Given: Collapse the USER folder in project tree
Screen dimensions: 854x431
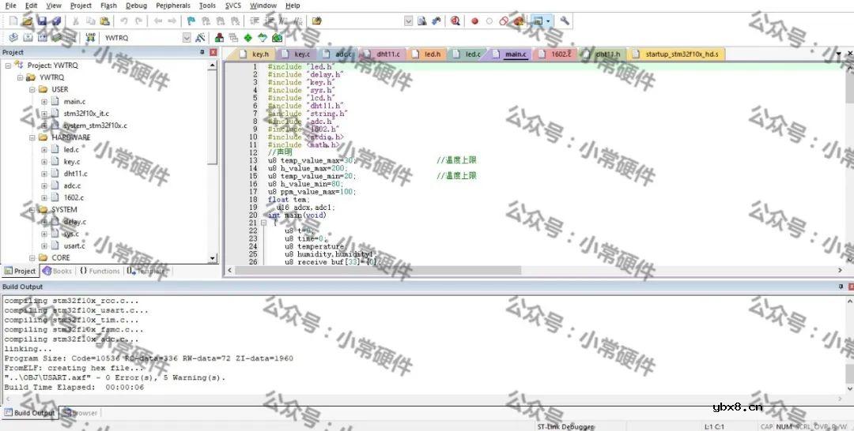Looking at the screenshot, I should [32, 89].
